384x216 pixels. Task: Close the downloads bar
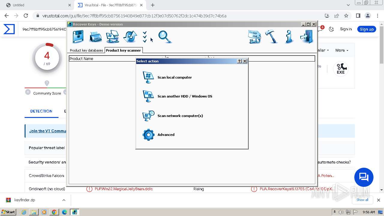pos(379,200)
